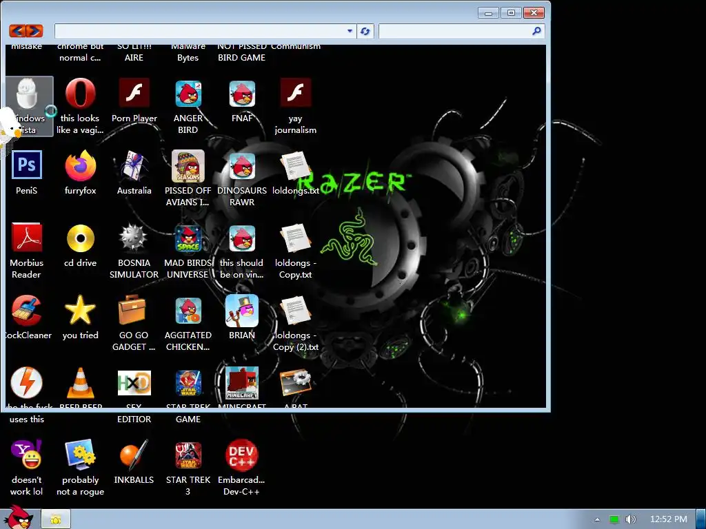Launch Yahoo Messenger icon 'doesn't work lol'
Viewport: 706px width, 529px height.
click(x=27, y=455)
